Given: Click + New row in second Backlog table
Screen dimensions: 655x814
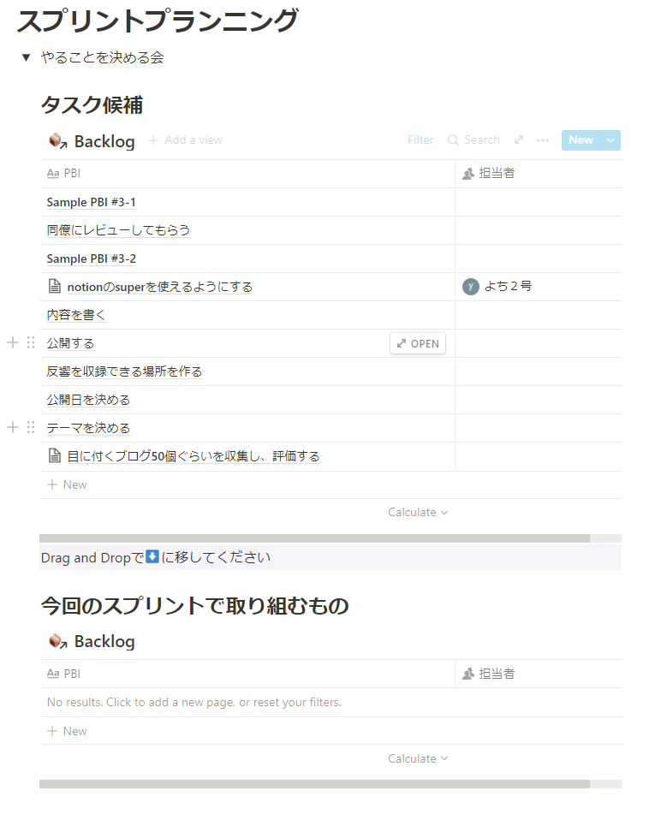Looking at the screenshot, I should (330, 732).
